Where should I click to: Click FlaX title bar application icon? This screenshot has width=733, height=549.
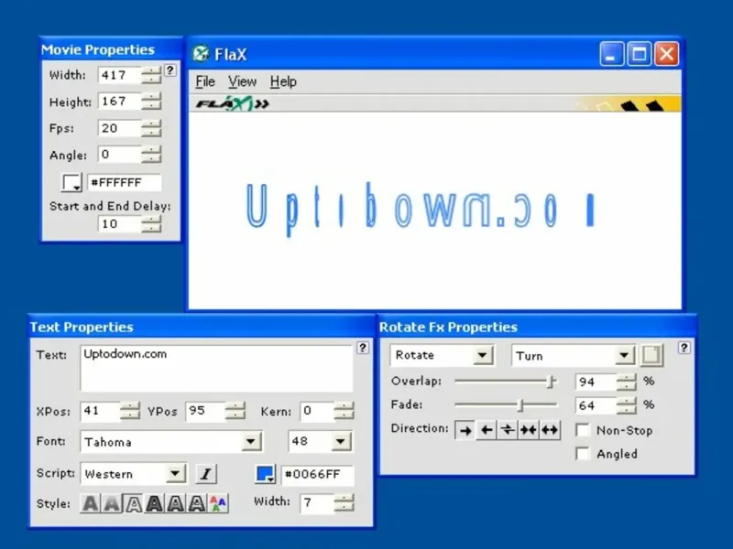tap(201, 53)
